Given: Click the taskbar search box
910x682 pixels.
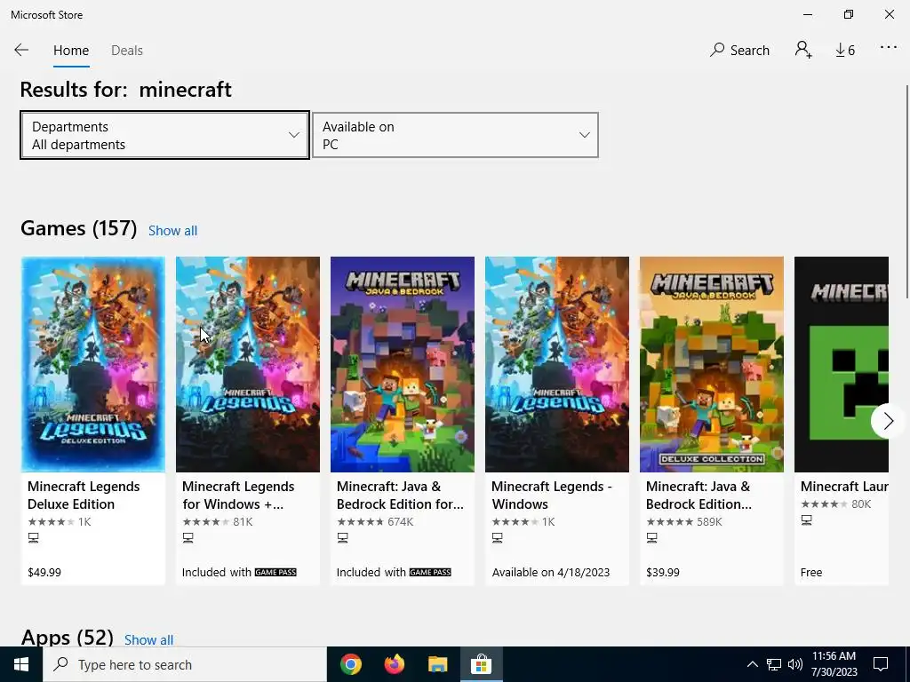Looking at the screenshot, I should [185, 664].
